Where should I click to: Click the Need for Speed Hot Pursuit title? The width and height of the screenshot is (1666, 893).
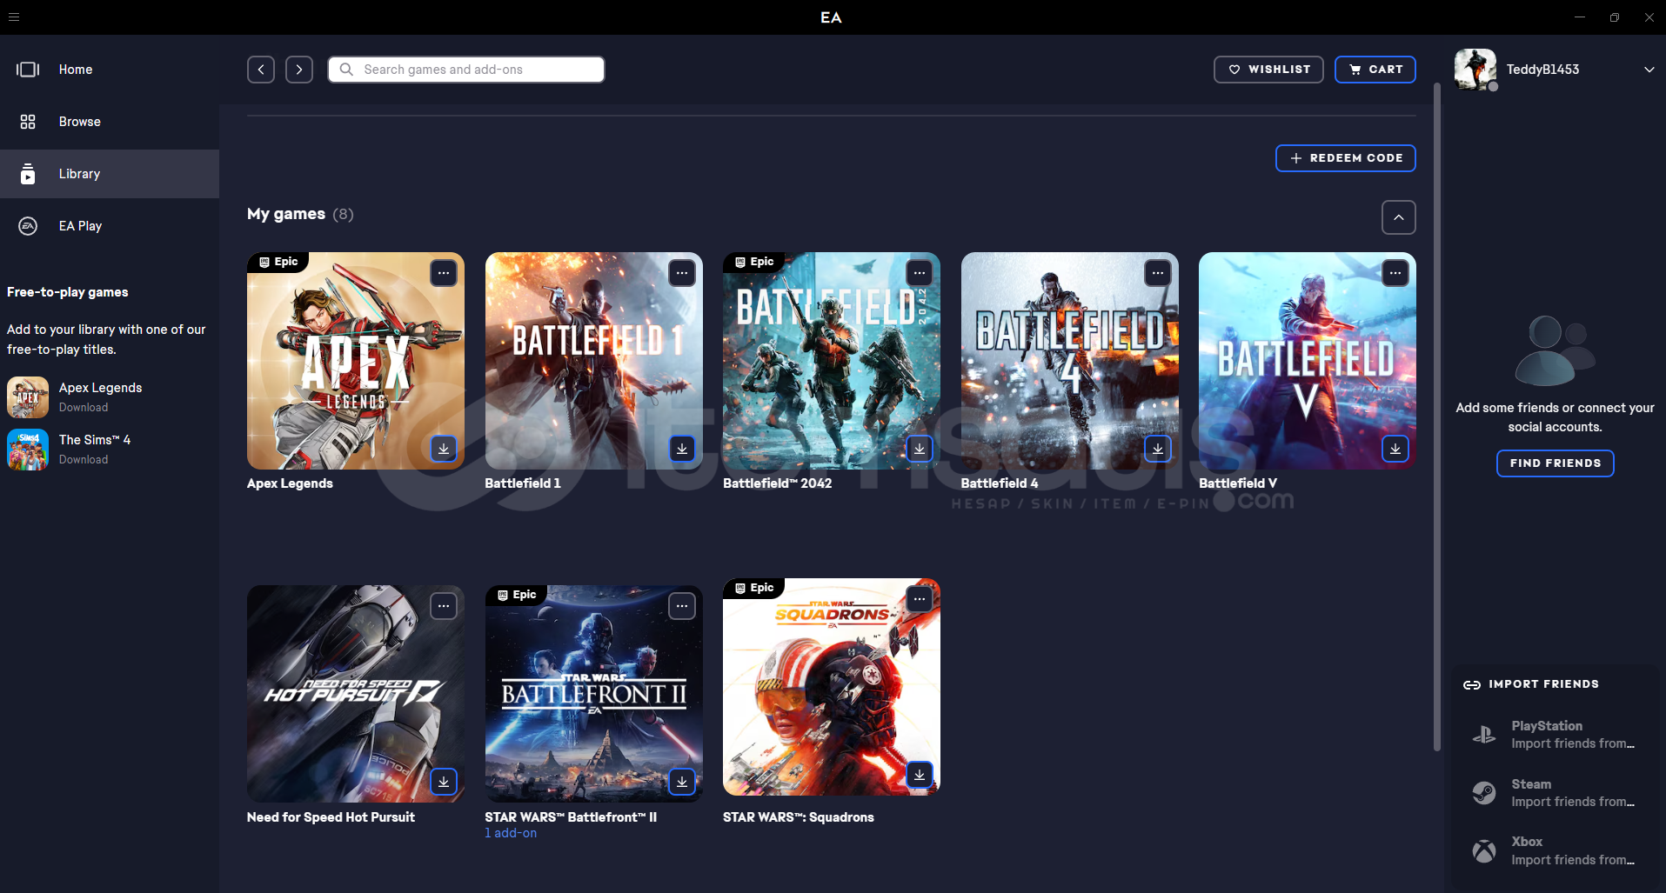(331, 817)
